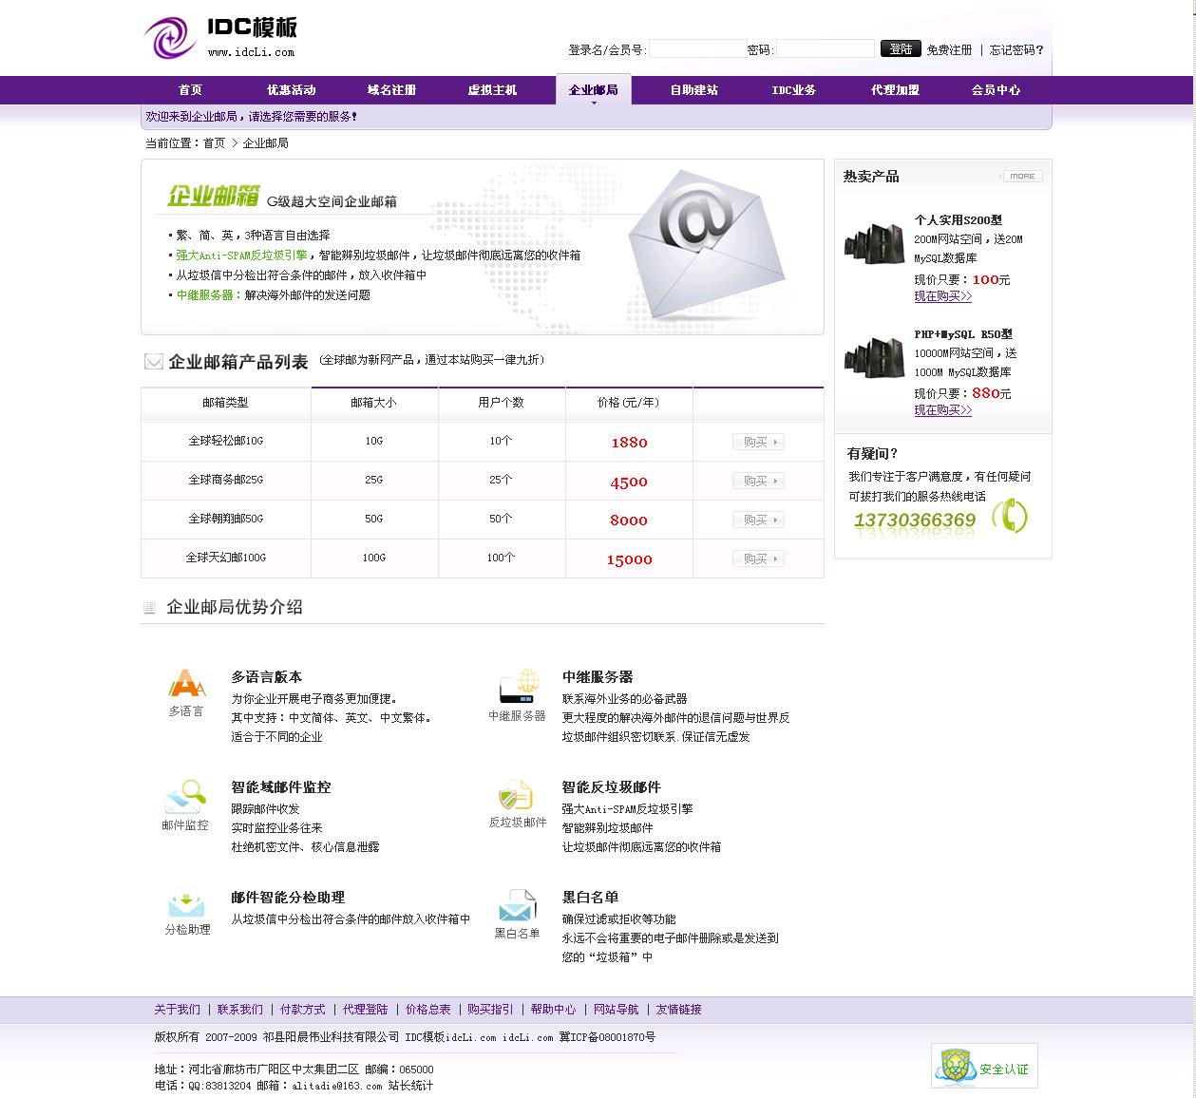Go to 域名注册 in the nav bar
The height and width of the screenshot is (1098, 1196).
click(x=391, y=90)
